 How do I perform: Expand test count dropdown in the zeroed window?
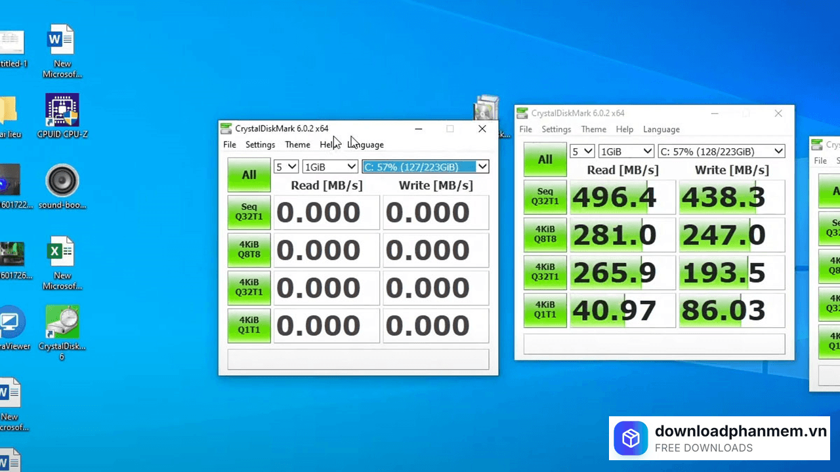click(286, 167)
